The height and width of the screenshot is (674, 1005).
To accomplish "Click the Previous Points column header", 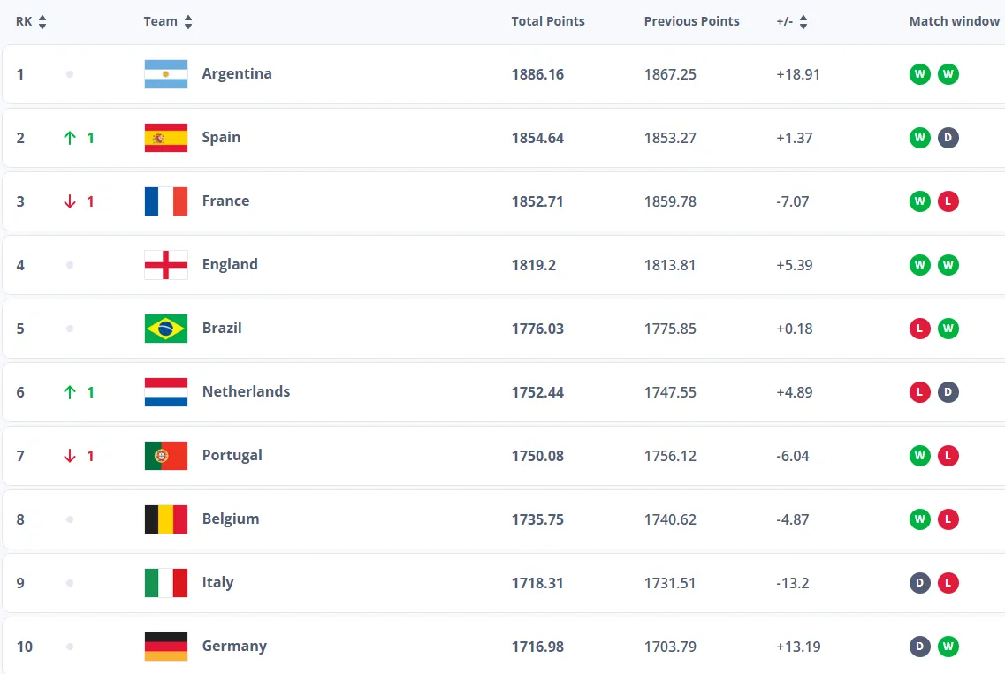I will (691, 21).
